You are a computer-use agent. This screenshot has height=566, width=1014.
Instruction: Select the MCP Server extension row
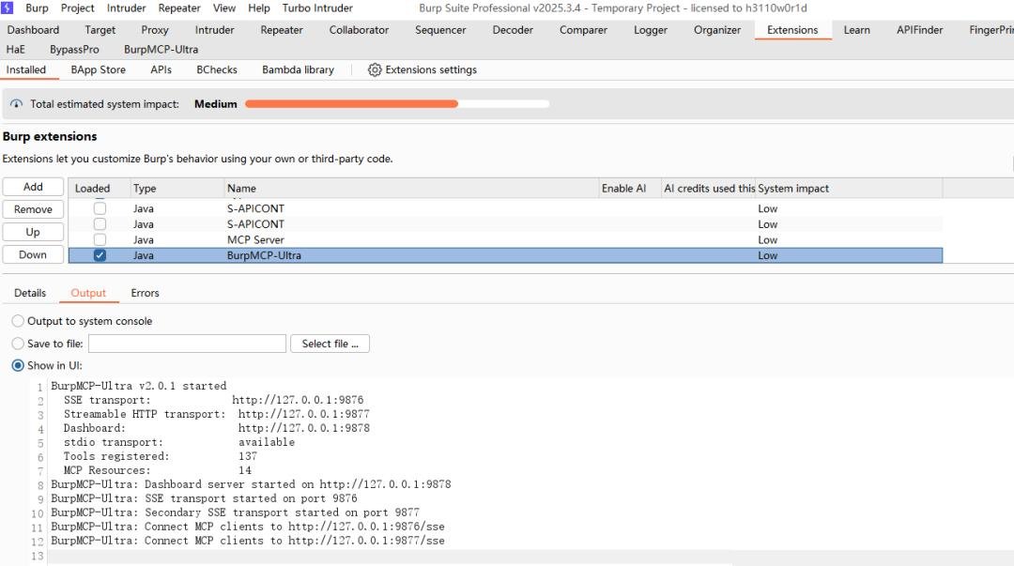pos(506,240)
